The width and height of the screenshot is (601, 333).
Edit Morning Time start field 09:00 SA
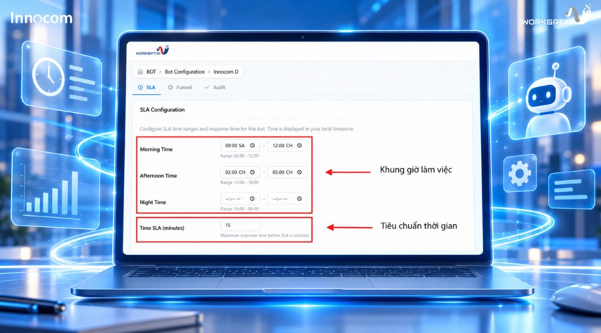(240, 145)
